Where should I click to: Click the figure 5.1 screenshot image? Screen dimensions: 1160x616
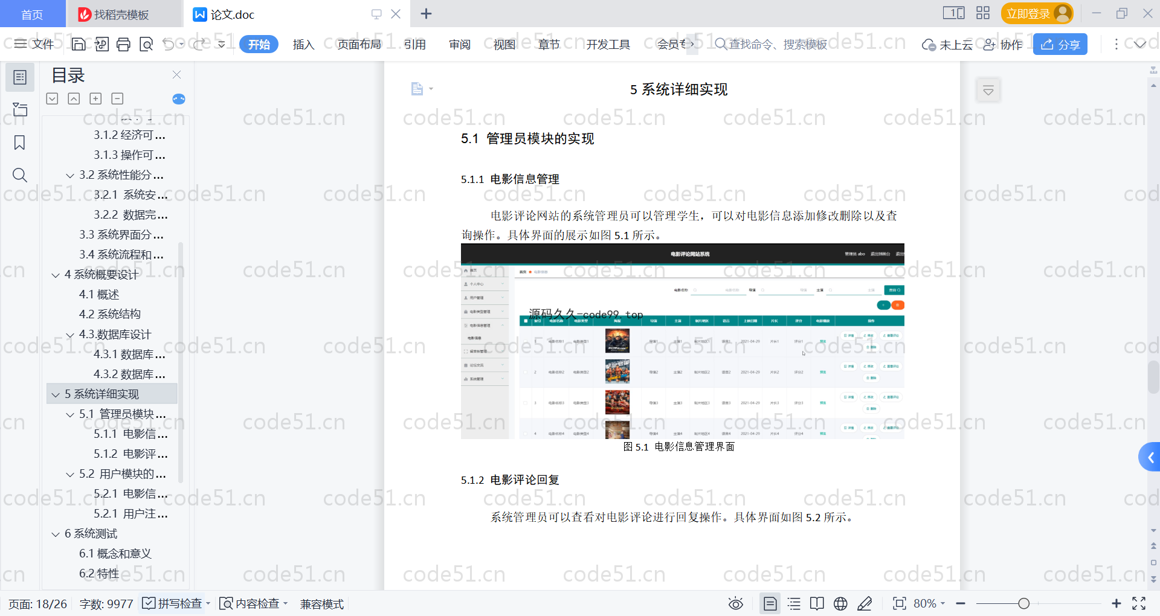[x=682, y=341]
